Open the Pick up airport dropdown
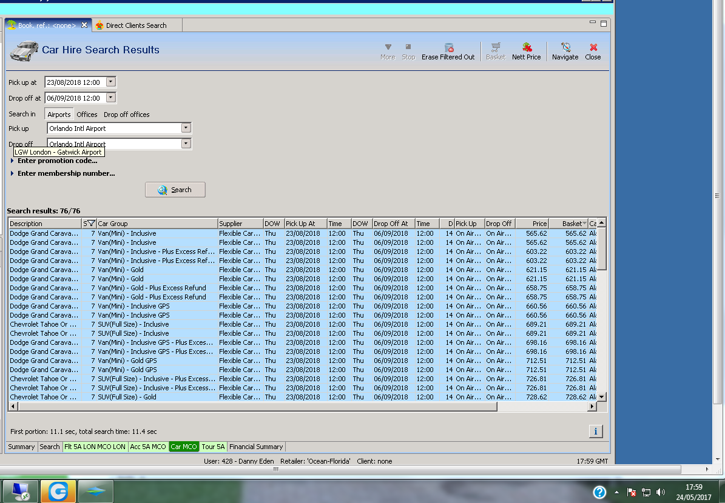The image size is (725, 503). tap(186, 128)
